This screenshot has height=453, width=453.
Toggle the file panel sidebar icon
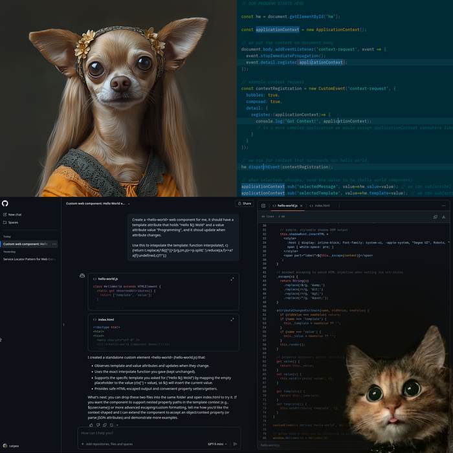point(263,205)
